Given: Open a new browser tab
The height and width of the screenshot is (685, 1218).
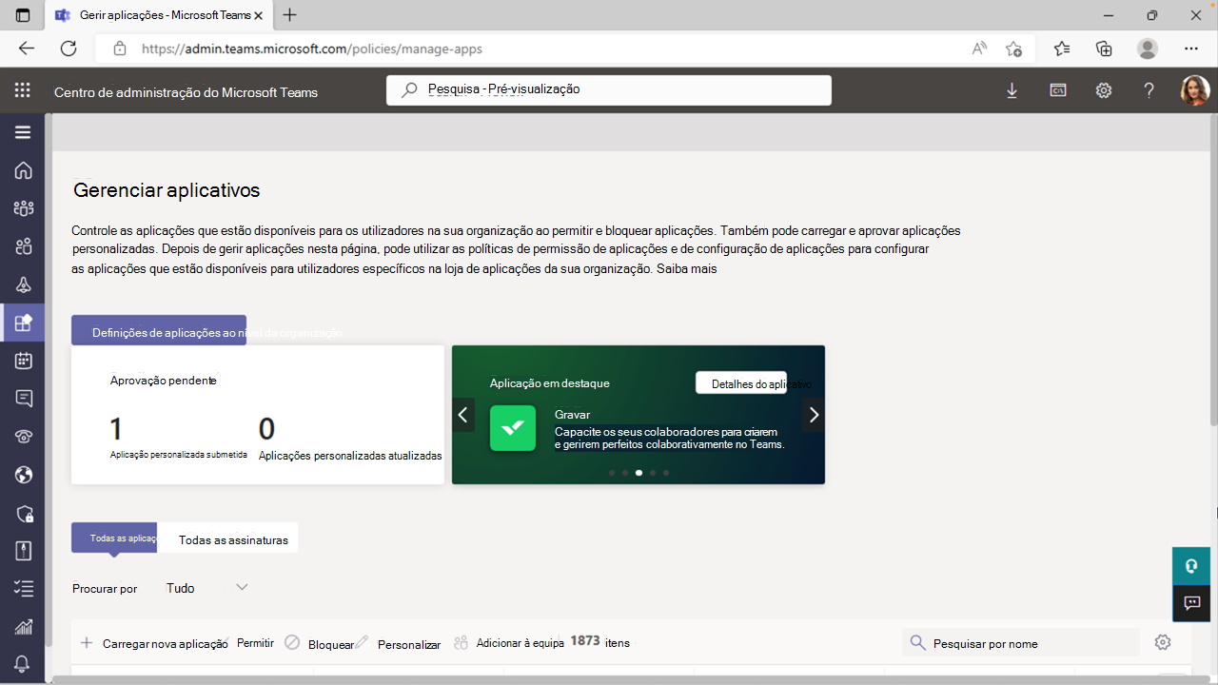Looking at the screenshot, I should pyautogui.click(x=290, y=15).
